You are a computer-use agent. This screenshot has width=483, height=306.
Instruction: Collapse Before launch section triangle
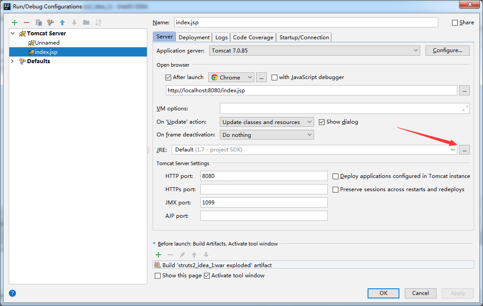click(x=154, y=244)
